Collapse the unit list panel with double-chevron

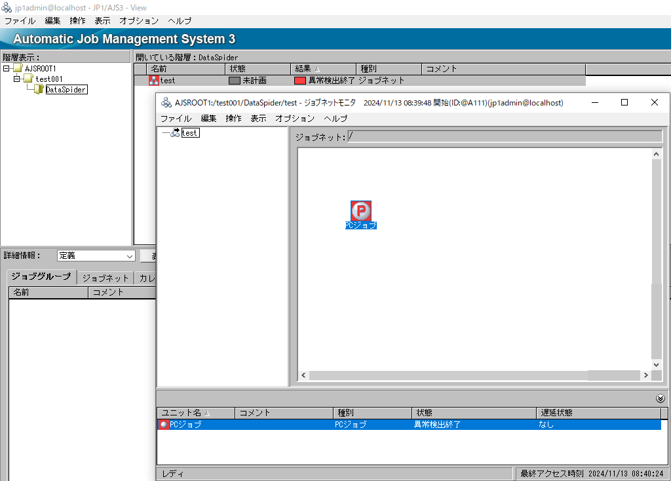point(661,399)
